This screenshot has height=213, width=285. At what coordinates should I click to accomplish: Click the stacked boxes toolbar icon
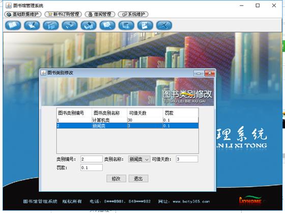click(x=89, y=25)
